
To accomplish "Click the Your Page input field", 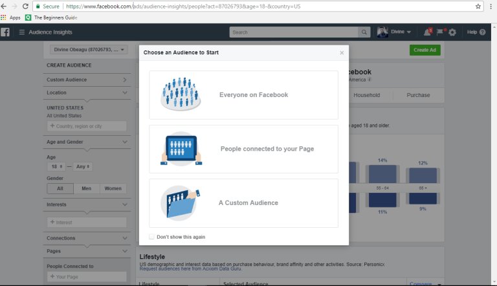I will [87, 276].
